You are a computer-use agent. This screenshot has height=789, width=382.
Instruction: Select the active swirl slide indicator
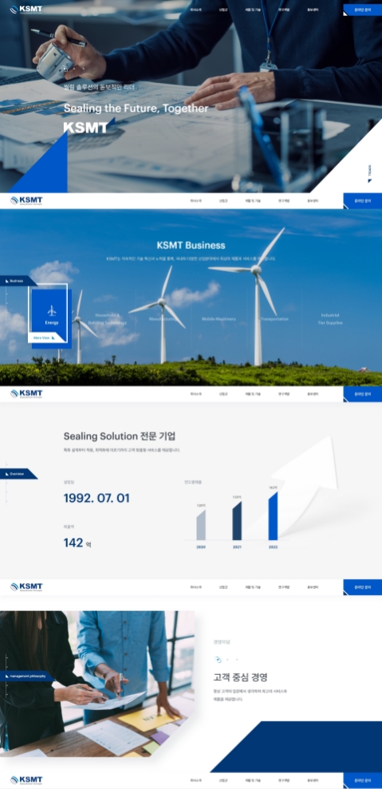pyautogui.click(x=218, y=659)
